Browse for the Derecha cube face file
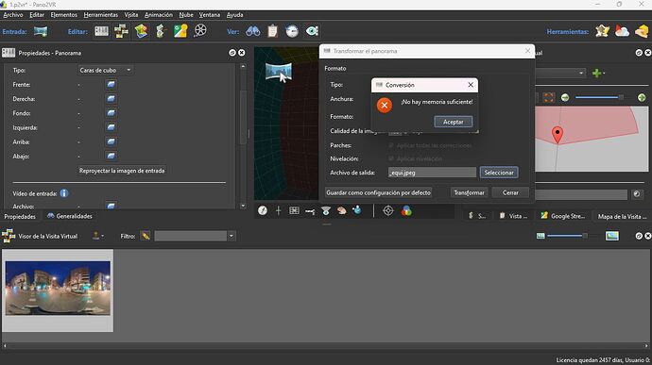 pos(111,99)
